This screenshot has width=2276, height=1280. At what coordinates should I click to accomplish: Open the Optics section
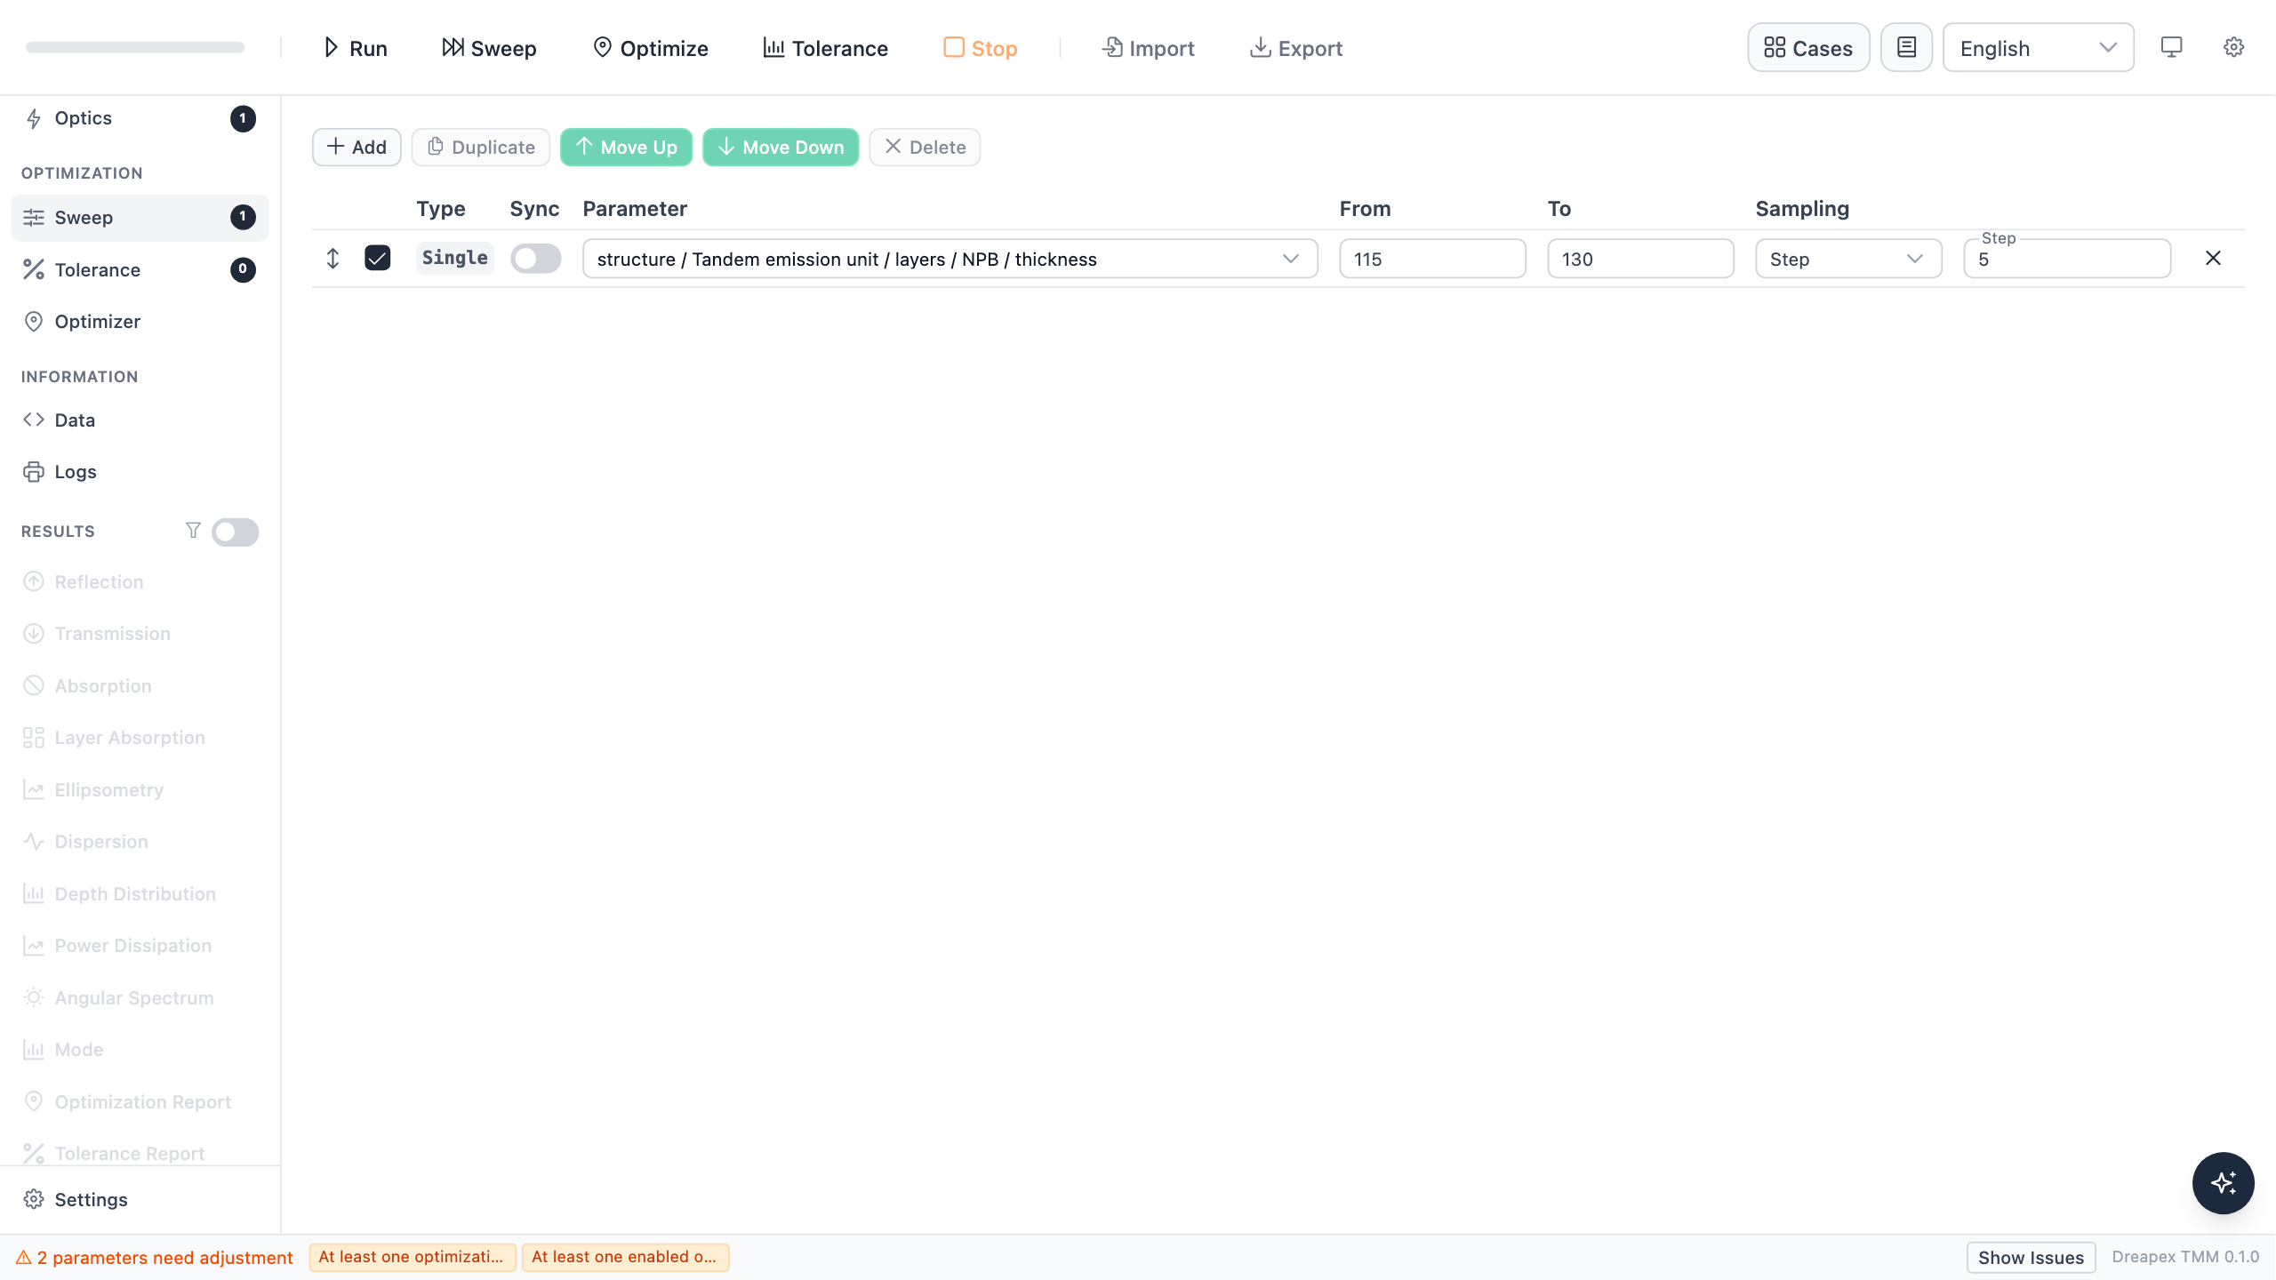coord(140,118)
